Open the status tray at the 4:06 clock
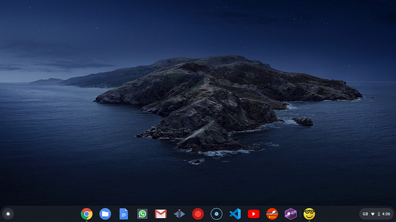 coord(386,214)
